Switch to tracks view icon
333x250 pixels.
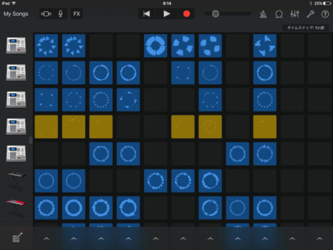[46, 14]
